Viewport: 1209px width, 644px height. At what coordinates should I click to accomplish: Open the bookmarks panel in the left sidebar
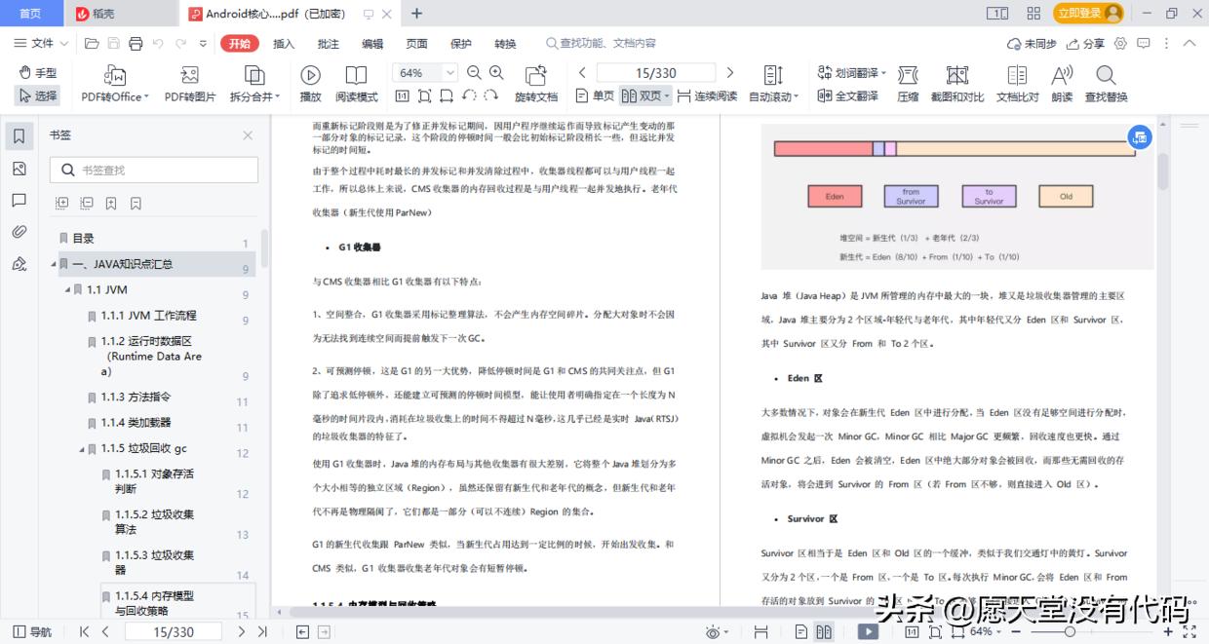pos(18,136)
